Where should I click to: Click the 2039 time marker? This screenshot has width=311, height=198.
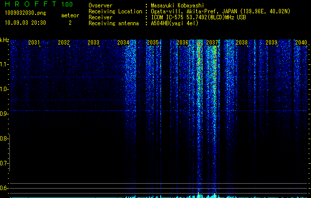[271, 43]
